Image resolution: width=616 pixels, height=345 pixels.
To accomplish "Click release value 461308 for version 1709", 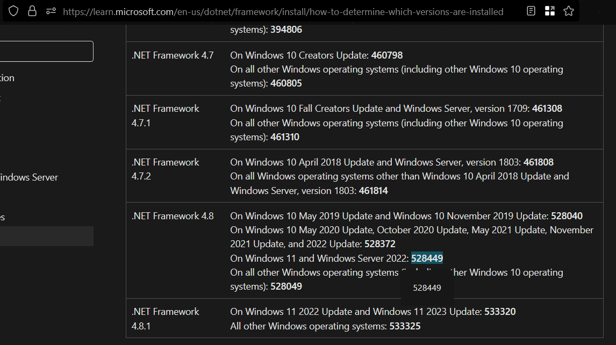I will (547, 109).
